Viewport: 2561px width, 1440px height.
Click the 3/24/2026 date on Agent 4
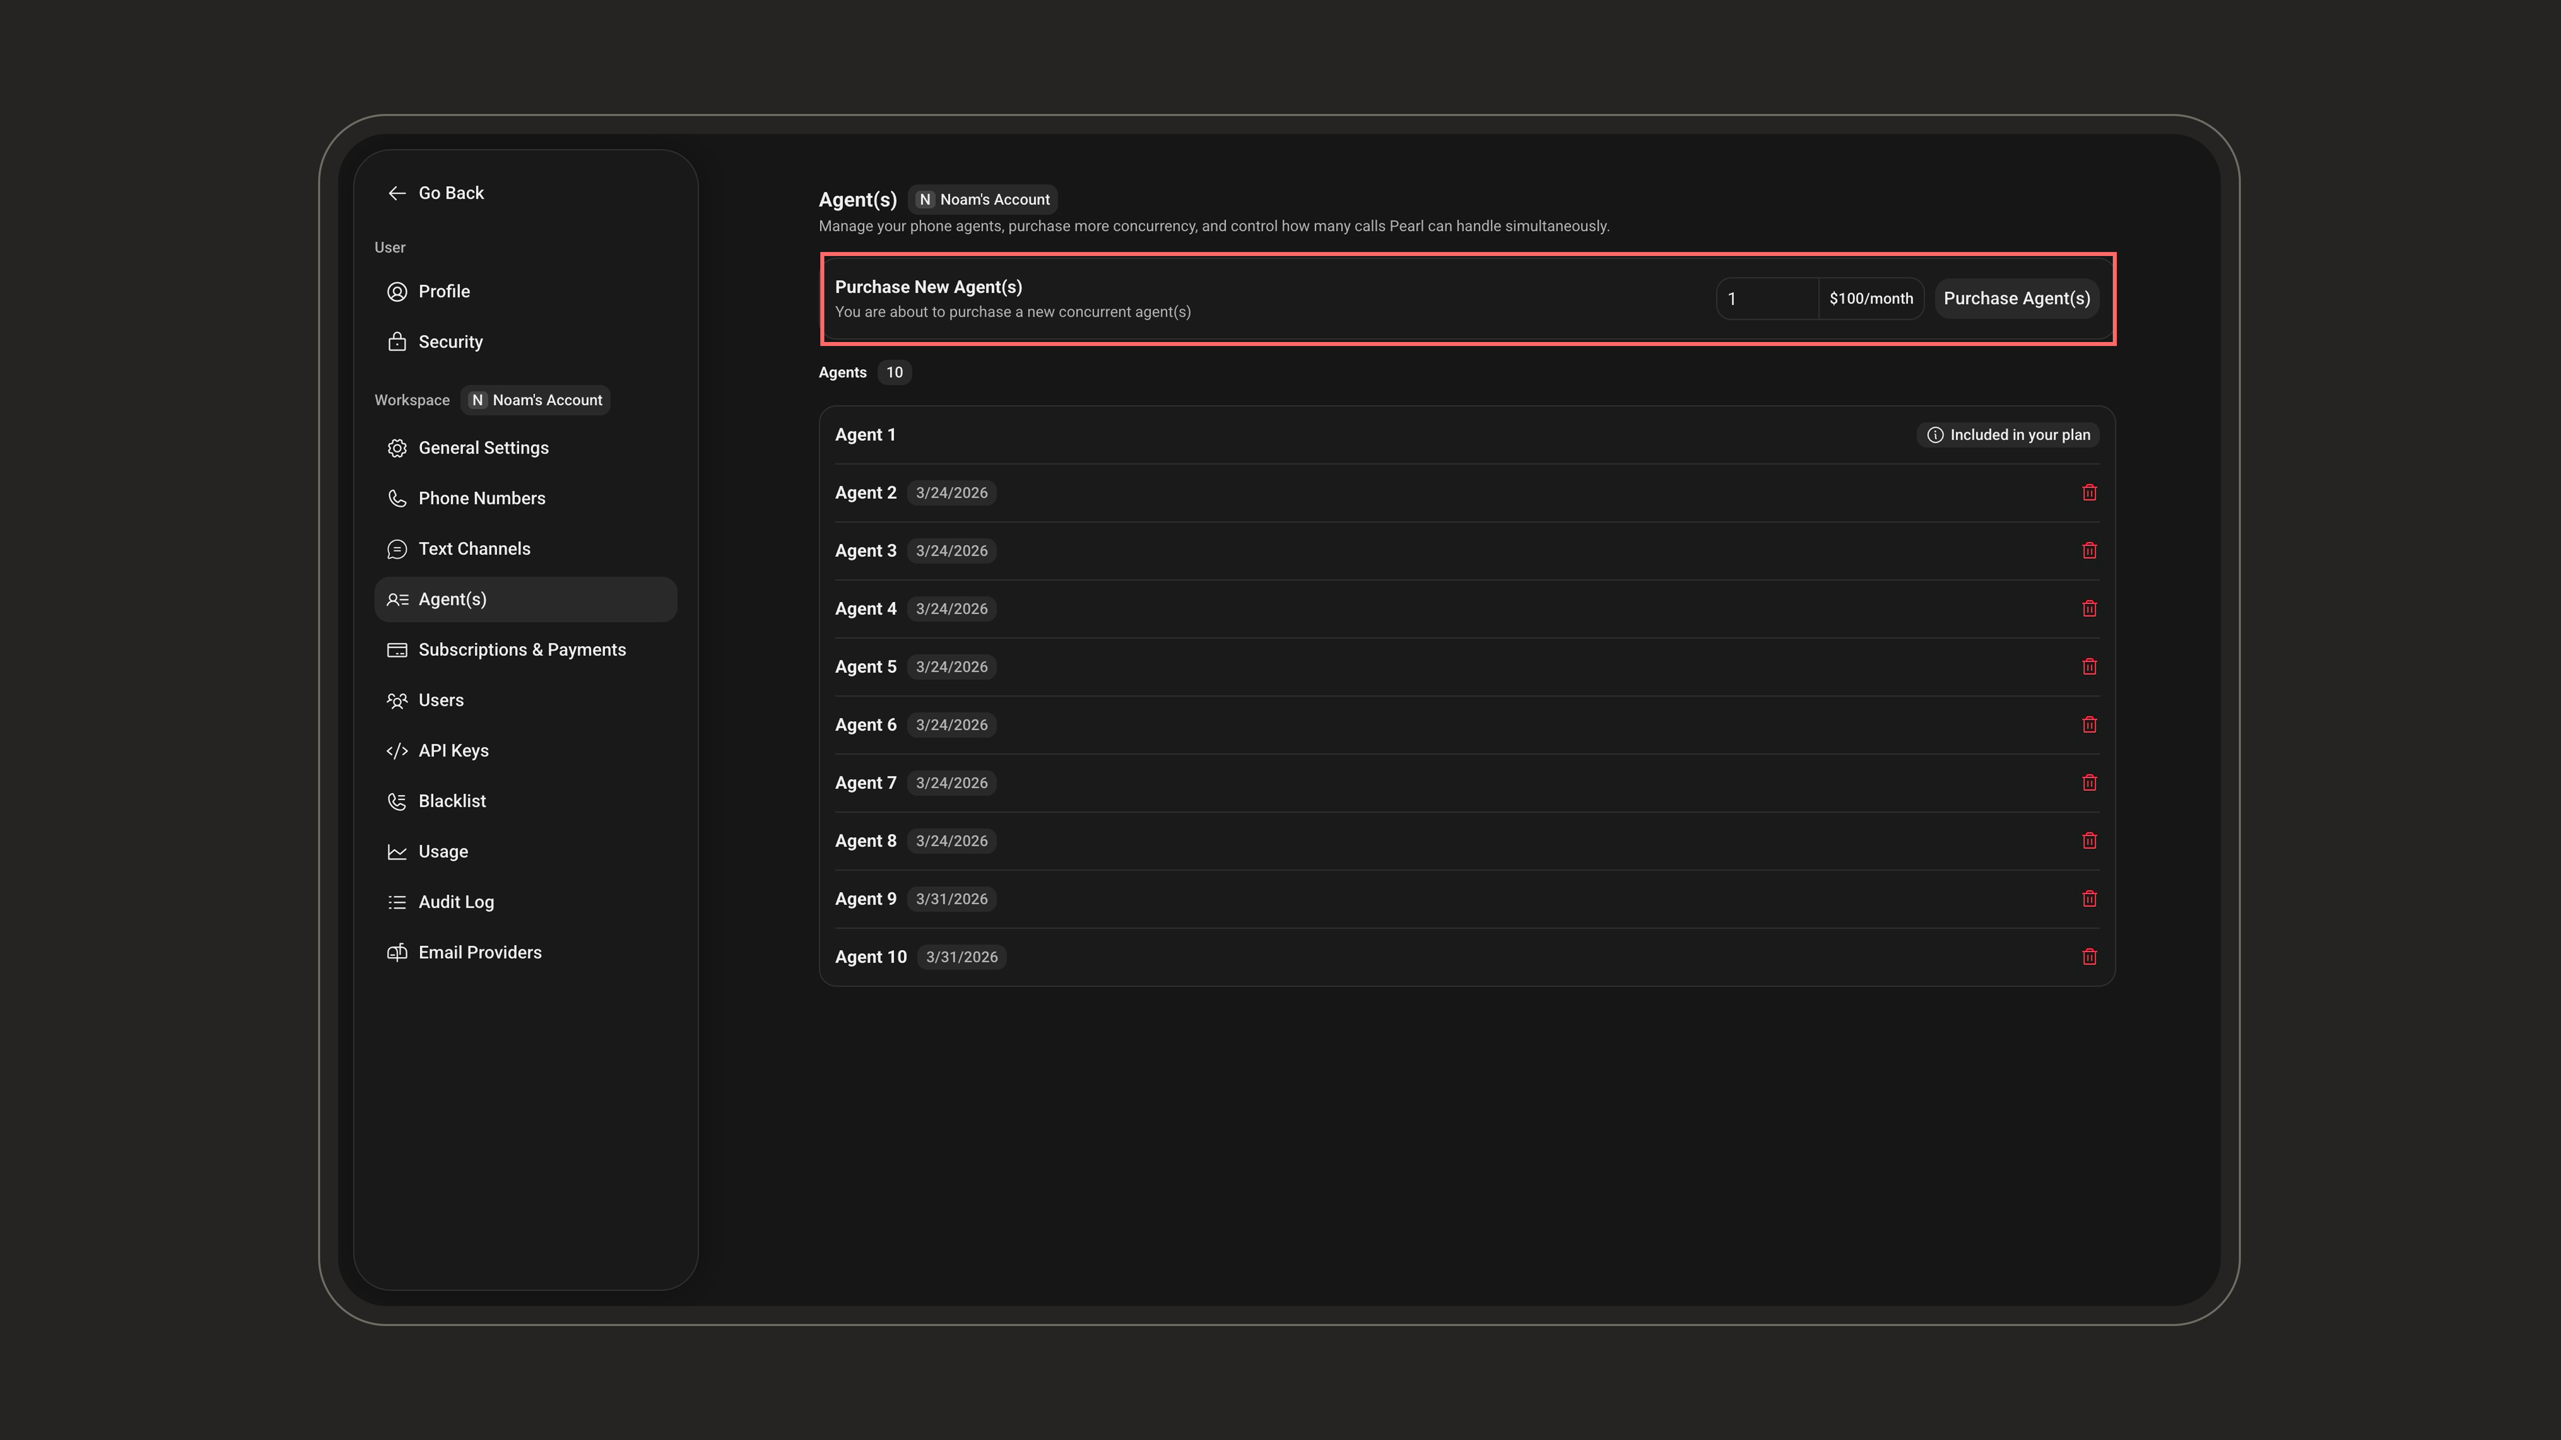click(x=951, y=609)
